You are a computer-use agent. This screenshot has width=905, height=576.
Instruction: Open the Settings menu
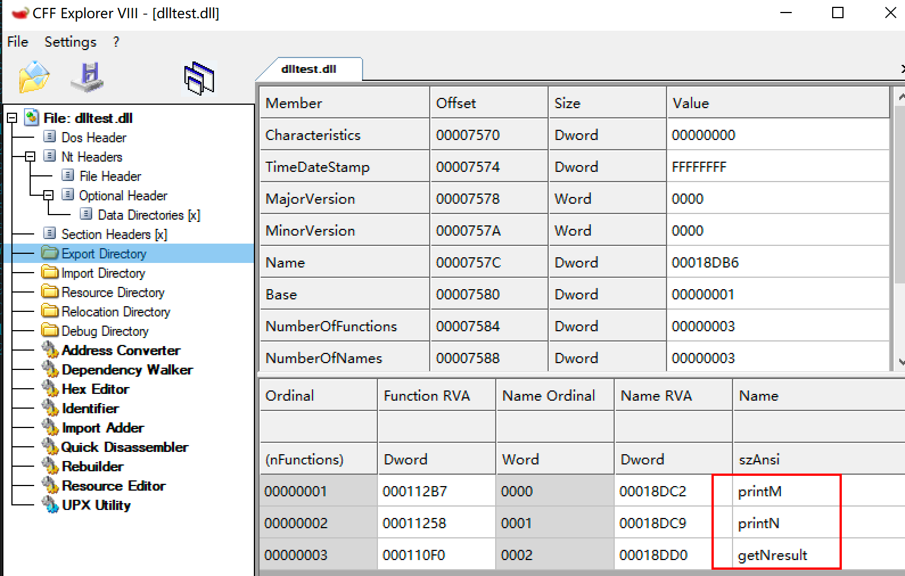pos(71,42)
